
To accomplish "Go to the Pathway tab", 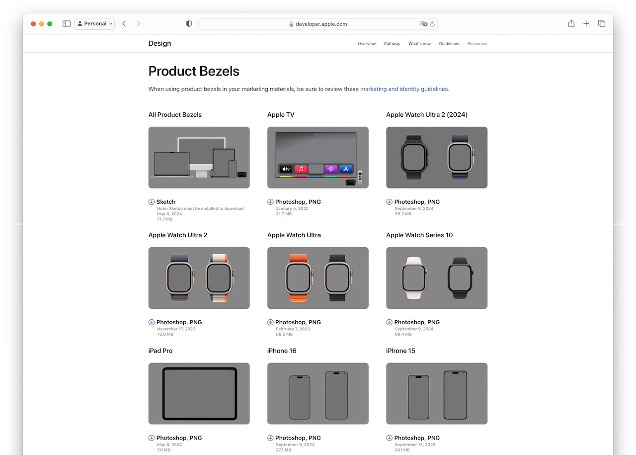I will (x=392, y=44).
